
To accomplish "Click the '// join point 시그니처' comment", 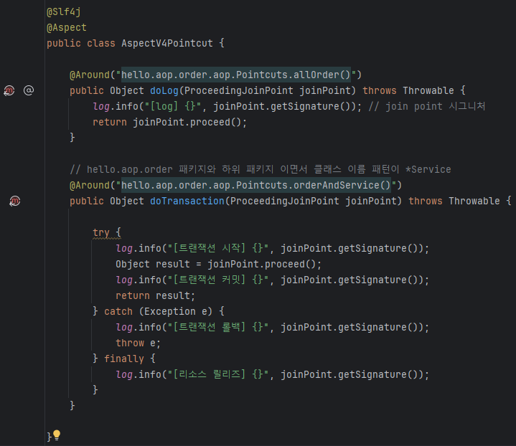I will click(427, 106).
